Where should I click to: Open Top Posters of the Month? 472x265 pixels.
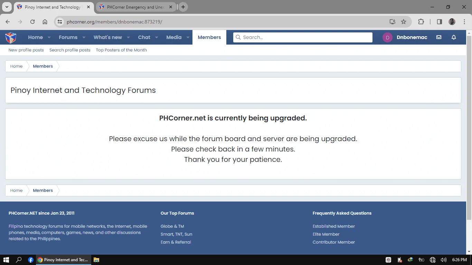pyautogui.click(x=121, y=50)
